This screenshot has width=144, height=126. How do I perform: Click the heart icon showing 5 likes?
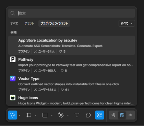point(61,52)
